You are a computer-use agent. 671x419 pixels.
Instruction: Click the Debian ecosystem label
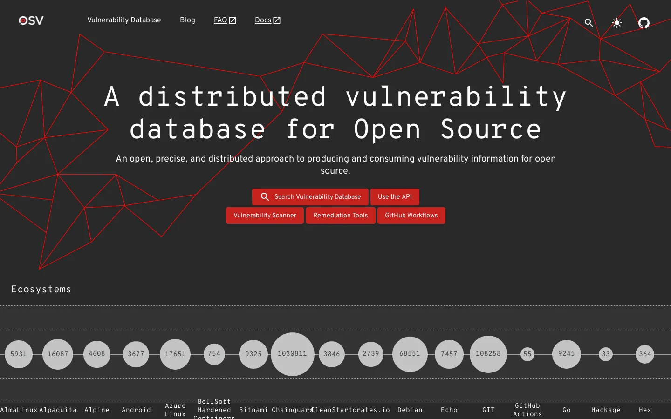click(x=410, y=410)
